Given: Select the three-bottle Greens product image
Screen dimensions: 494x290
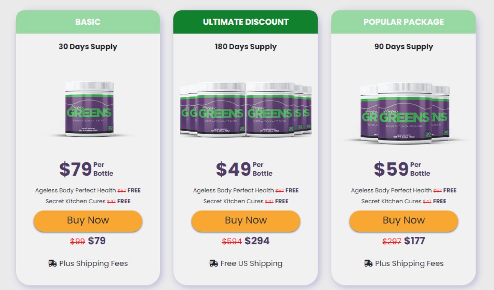Looking at the screenshot, I should 405,113.
